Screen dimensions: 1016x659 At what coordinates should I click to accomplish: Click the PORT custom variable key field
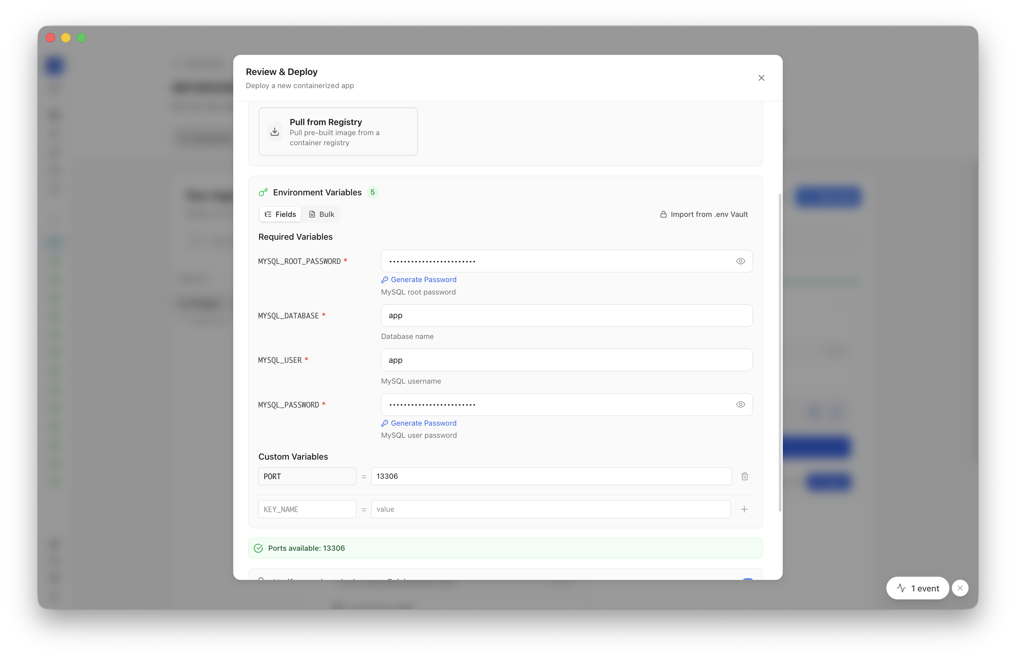pyautogui.click(x=307, y=476)
